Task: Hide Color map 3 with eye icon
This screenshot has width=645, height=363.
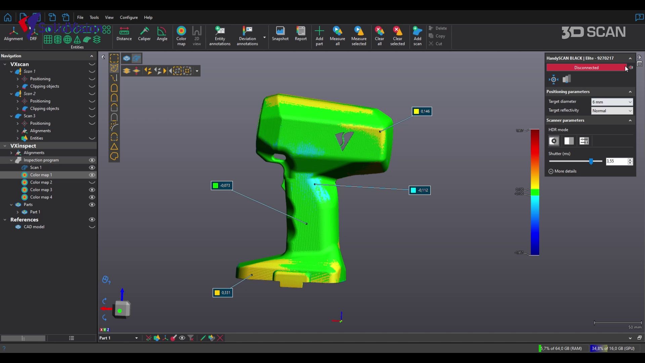Action: point(92,190)
